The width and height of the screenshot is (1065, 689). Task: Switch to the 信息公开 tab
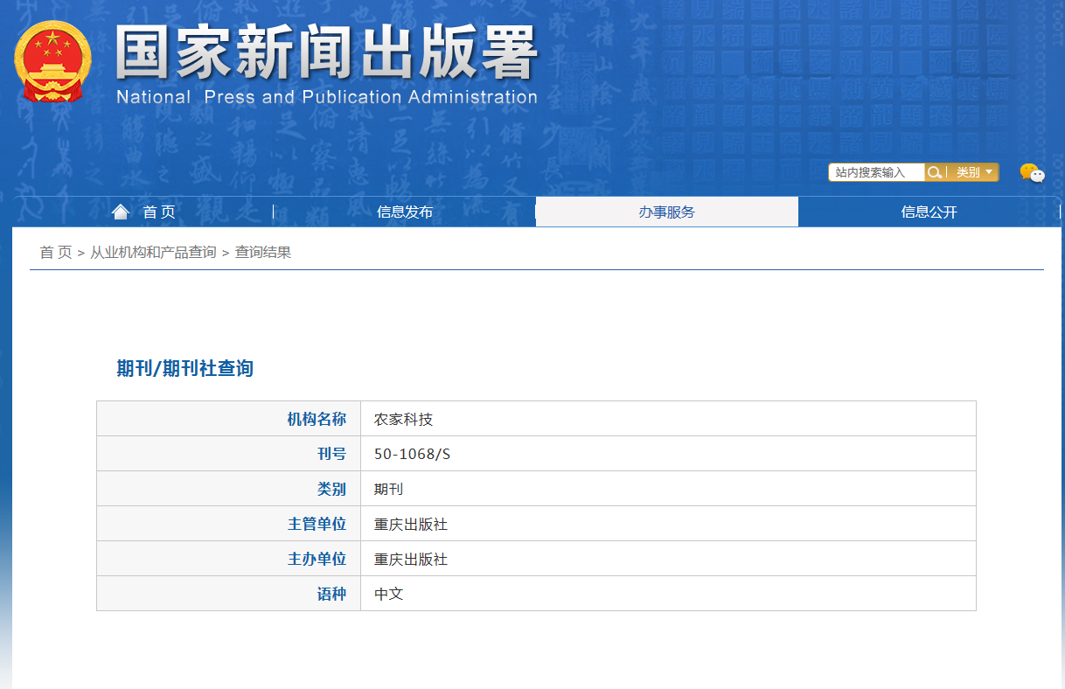click(929, 211)
